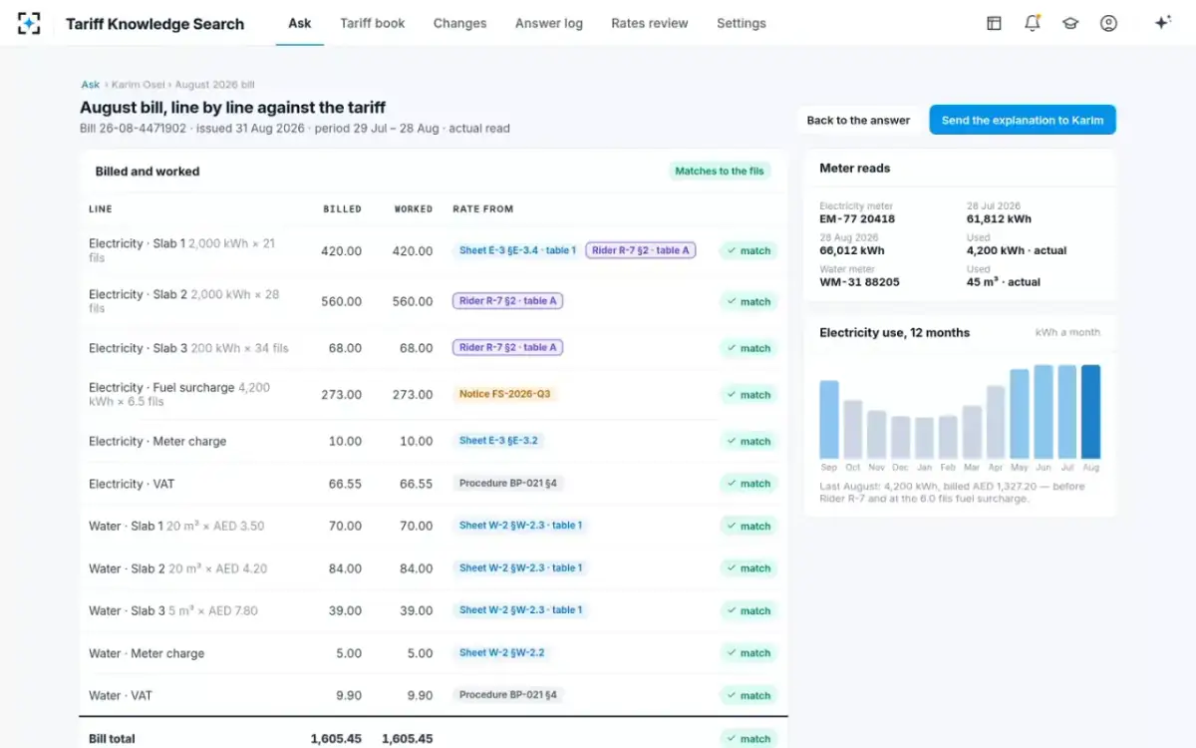This screenshot has height=748, width=1196.
Task: Go to the Answer log tab
Action: [x=549, y=23]
